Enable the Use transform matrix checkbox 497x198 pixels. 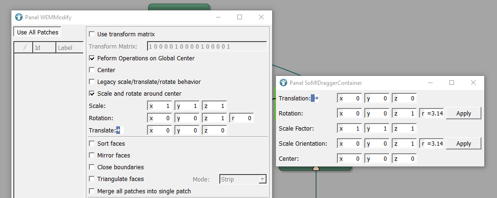pos(92,34)
